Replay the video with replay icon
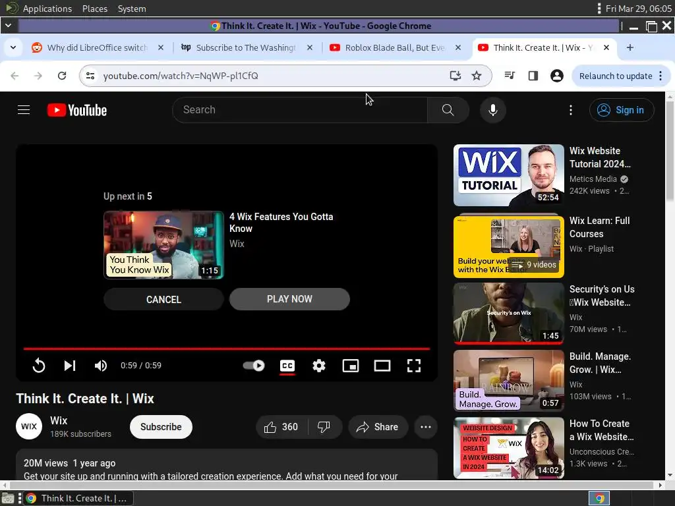 (39, 365)
